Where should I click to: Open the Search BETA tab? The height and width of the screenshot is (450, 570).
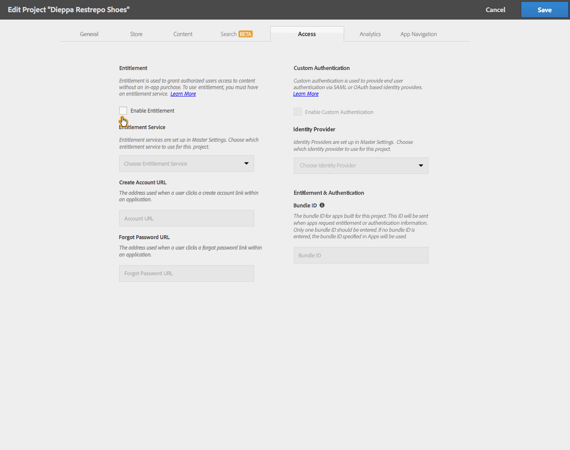237,34
